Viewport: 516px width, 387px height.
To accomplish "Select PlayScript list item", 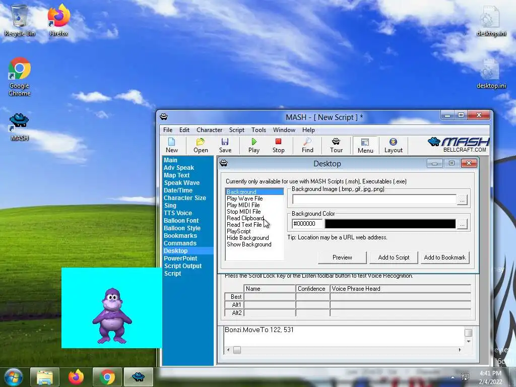I will 238,232.
